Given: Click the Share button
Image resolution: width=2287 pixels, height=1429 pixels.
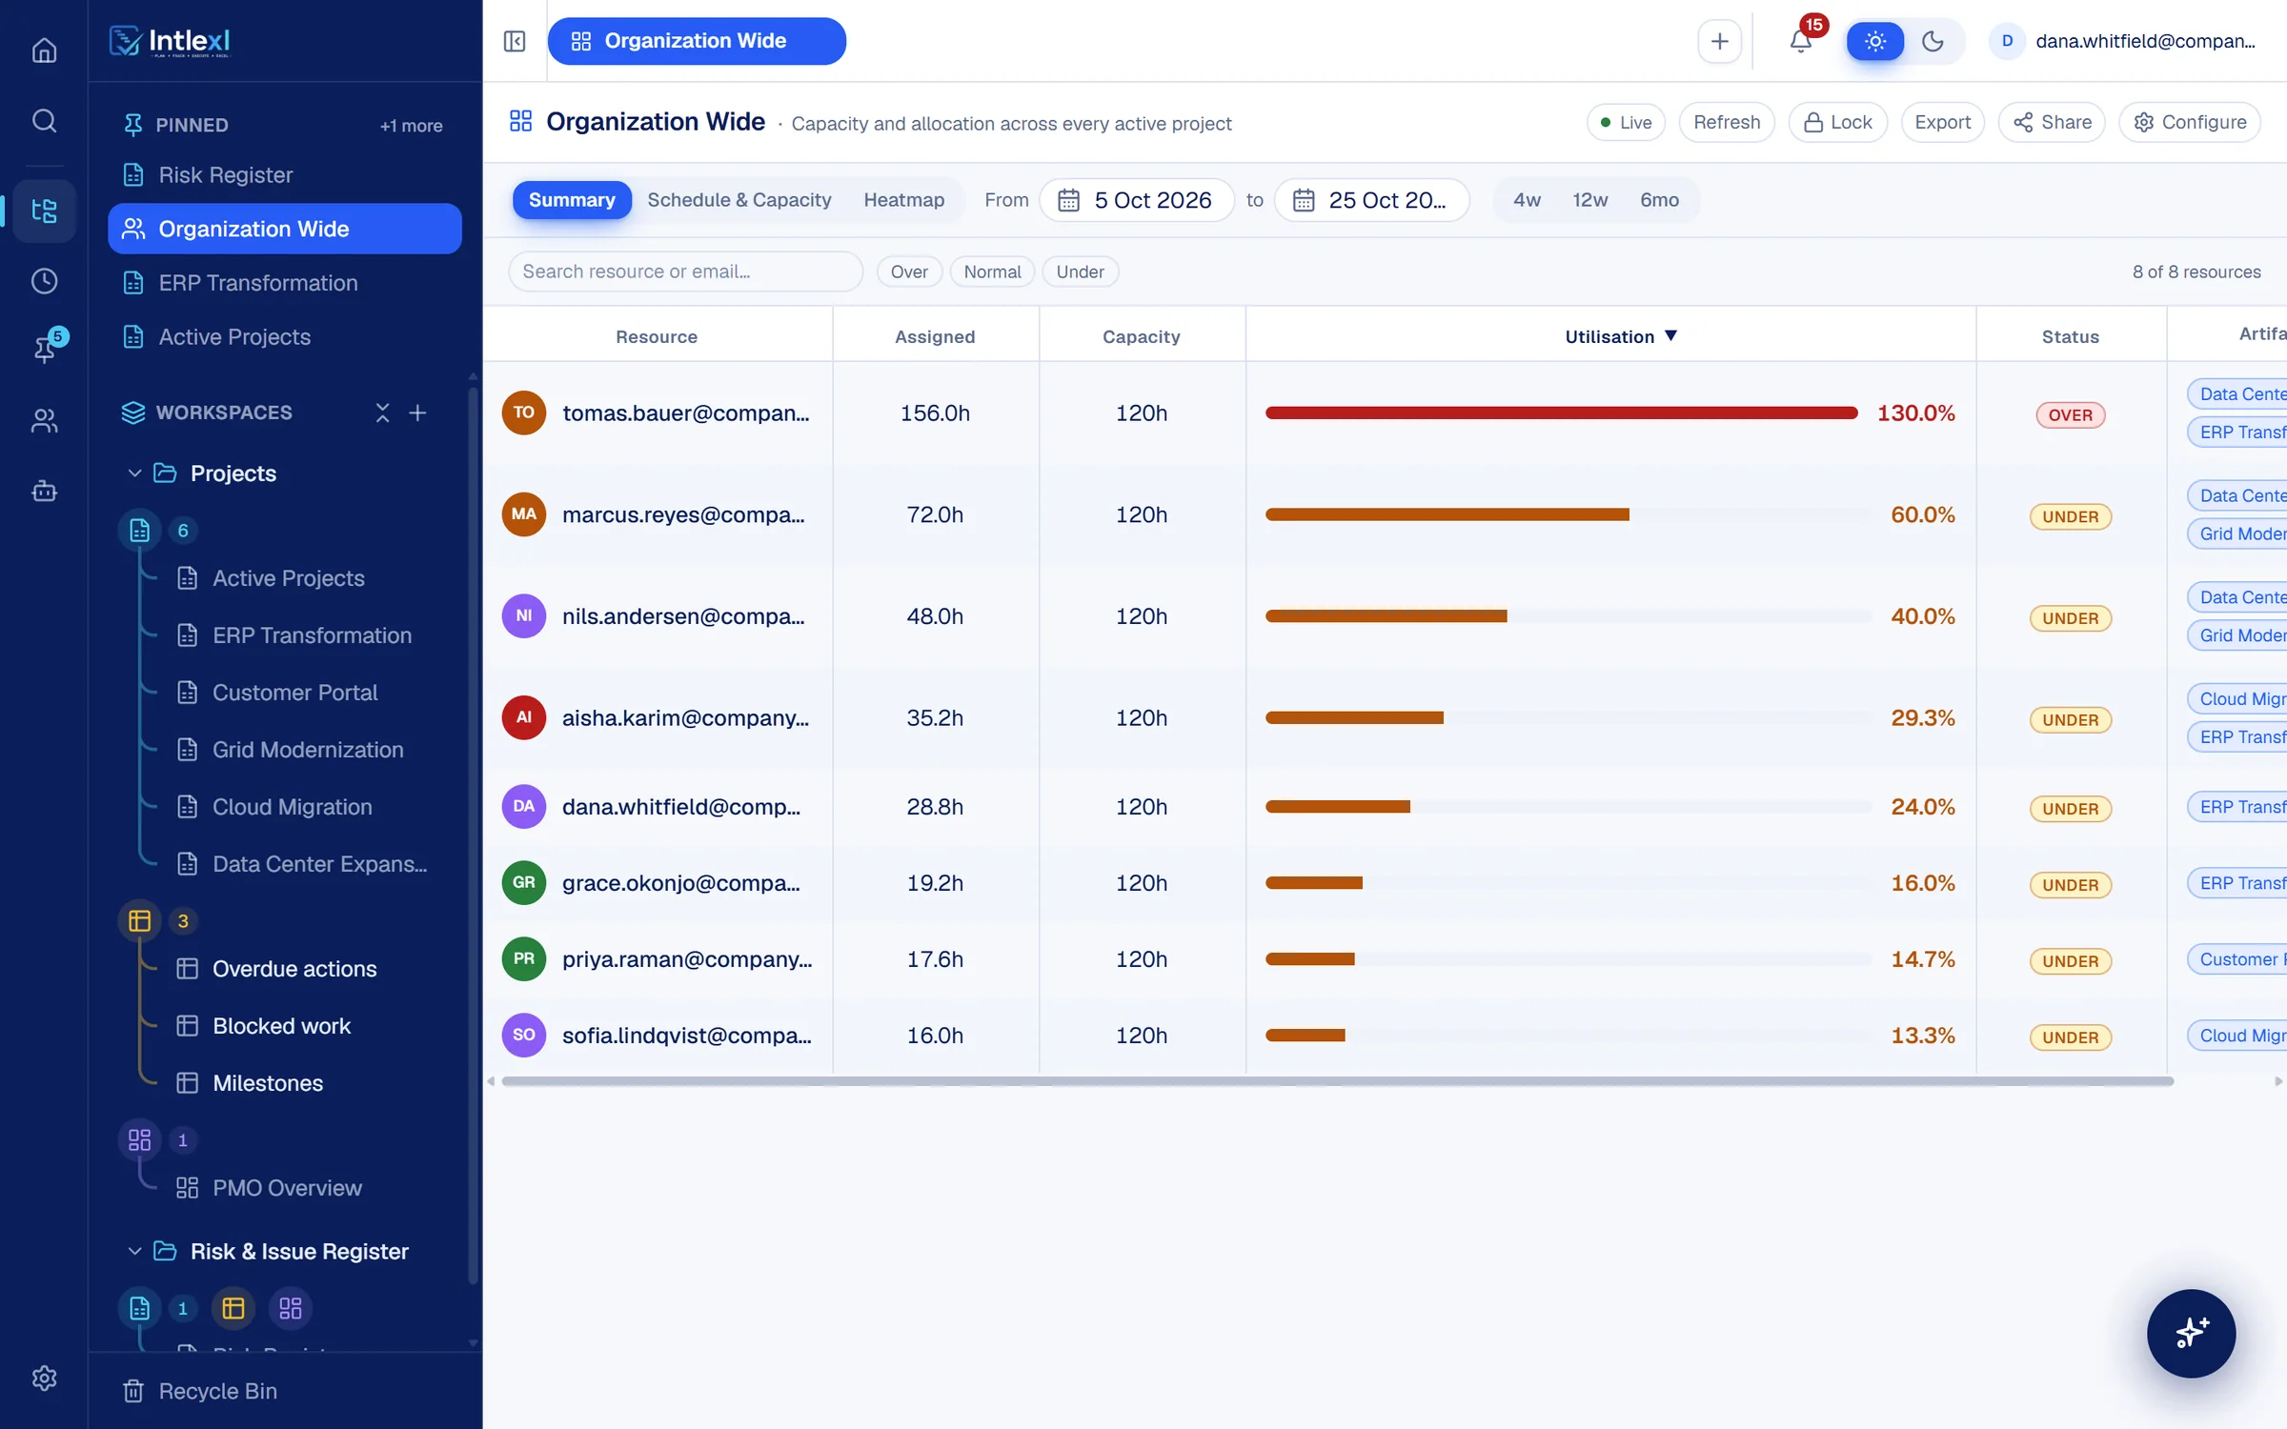Looking at the screenshot, I should [2052, 122].
